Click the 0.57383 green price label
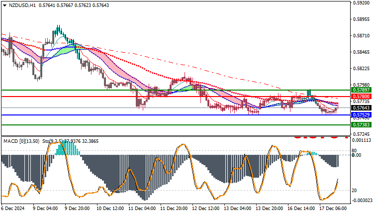This screenshot has width=373, height=214. (x=361, y=125)
